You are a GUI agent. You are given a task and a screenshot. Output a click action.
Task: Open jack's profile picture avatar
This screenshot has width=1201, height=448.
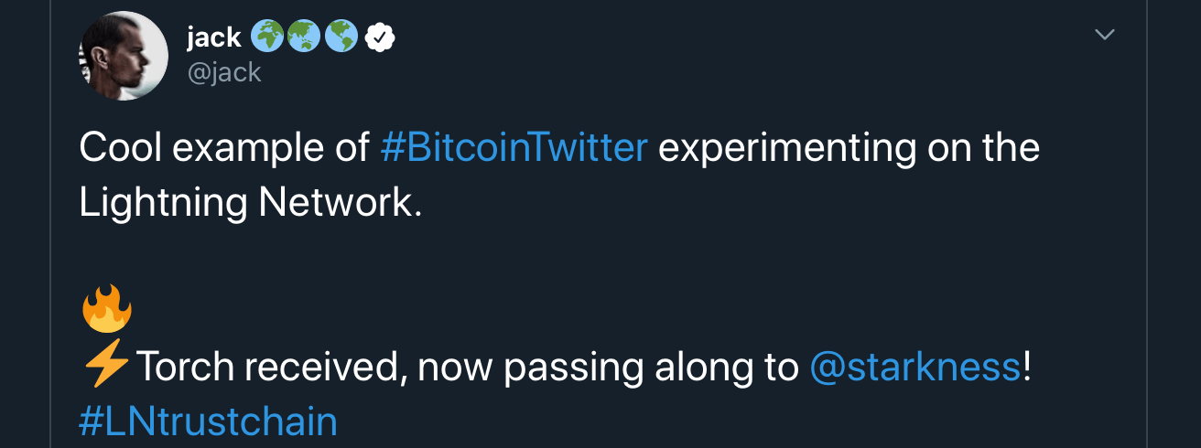124,57
